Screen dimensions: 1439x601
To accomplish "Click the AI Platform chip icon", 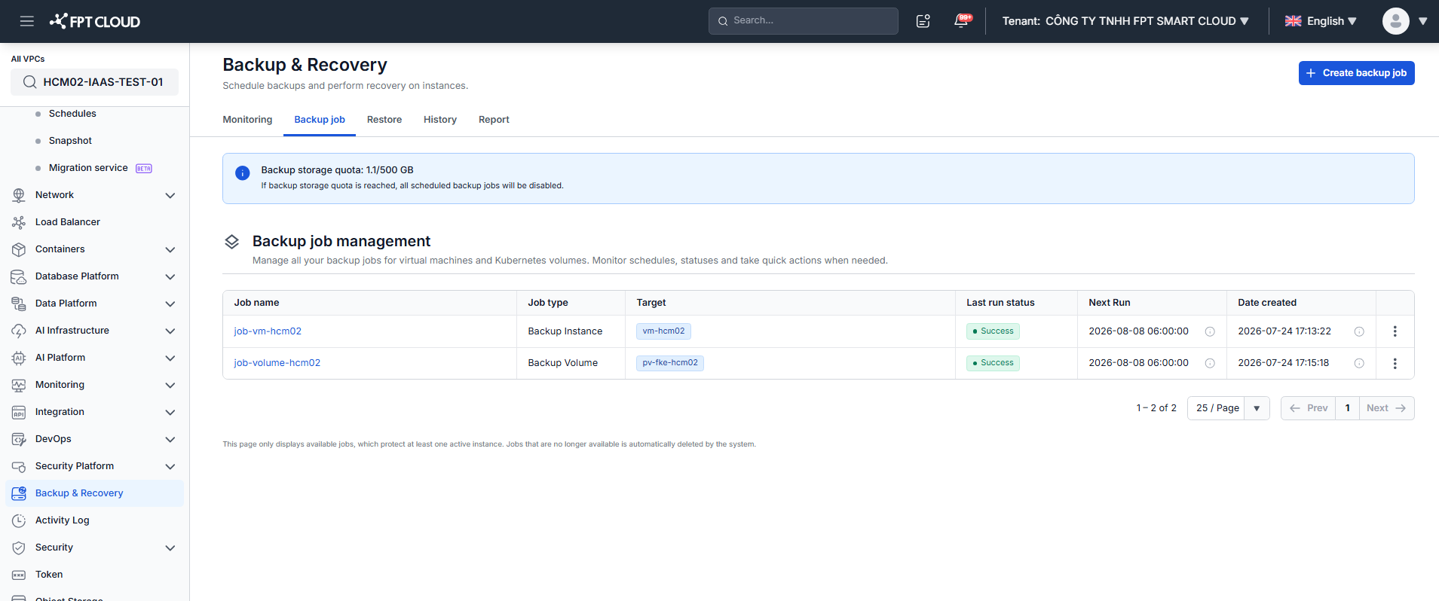I will coord(19,358).
